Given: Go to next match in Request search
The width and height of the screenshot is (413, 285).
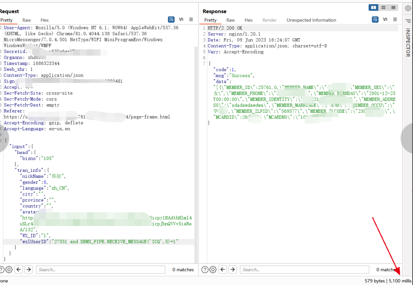Looking at the screenshot, I should 28,269.
